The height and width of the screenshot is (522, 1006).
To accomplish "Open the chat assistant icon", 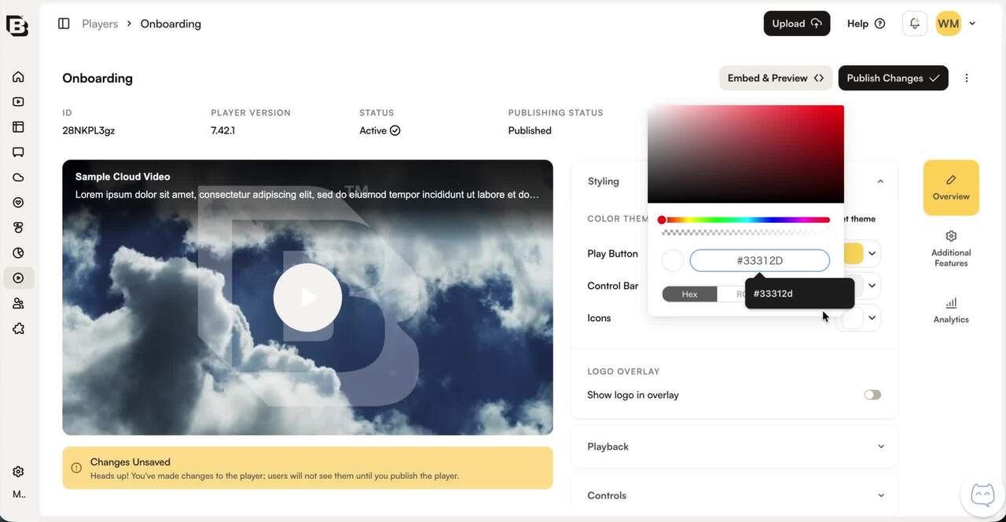I will [x=982, y=495].
